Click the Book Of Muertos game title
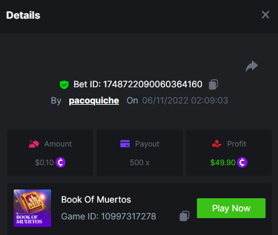 point(96,199)
